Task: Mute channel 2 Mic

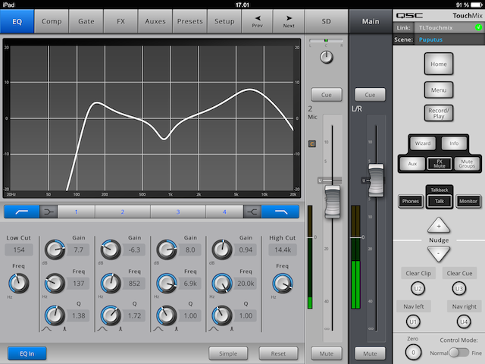Action: pos(327,353)
